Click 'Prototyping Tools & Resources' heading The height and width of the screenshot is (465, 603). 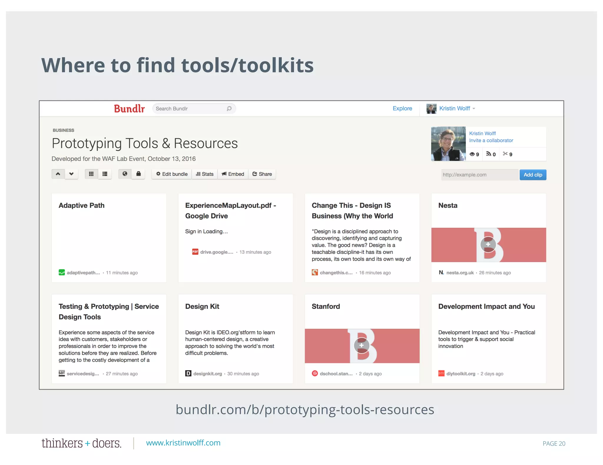click(x=145, y=143)
